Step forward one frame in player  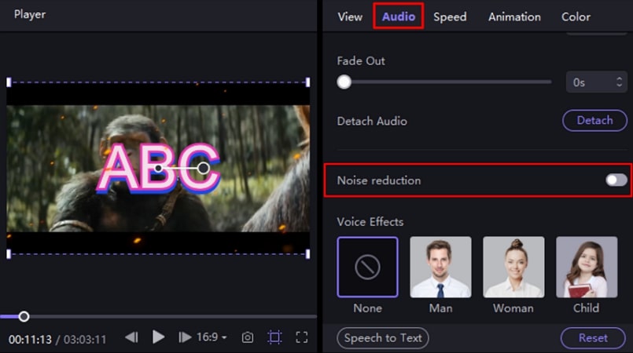pos(185,337)
